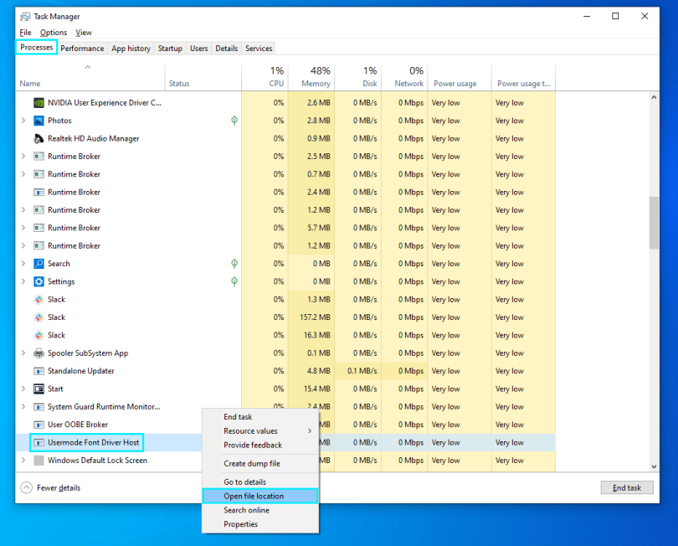The height and width of the screenshot is (546, 678).
Task: Click the System Guard Runtime Monitor icon
Action: tap(38, 406)
